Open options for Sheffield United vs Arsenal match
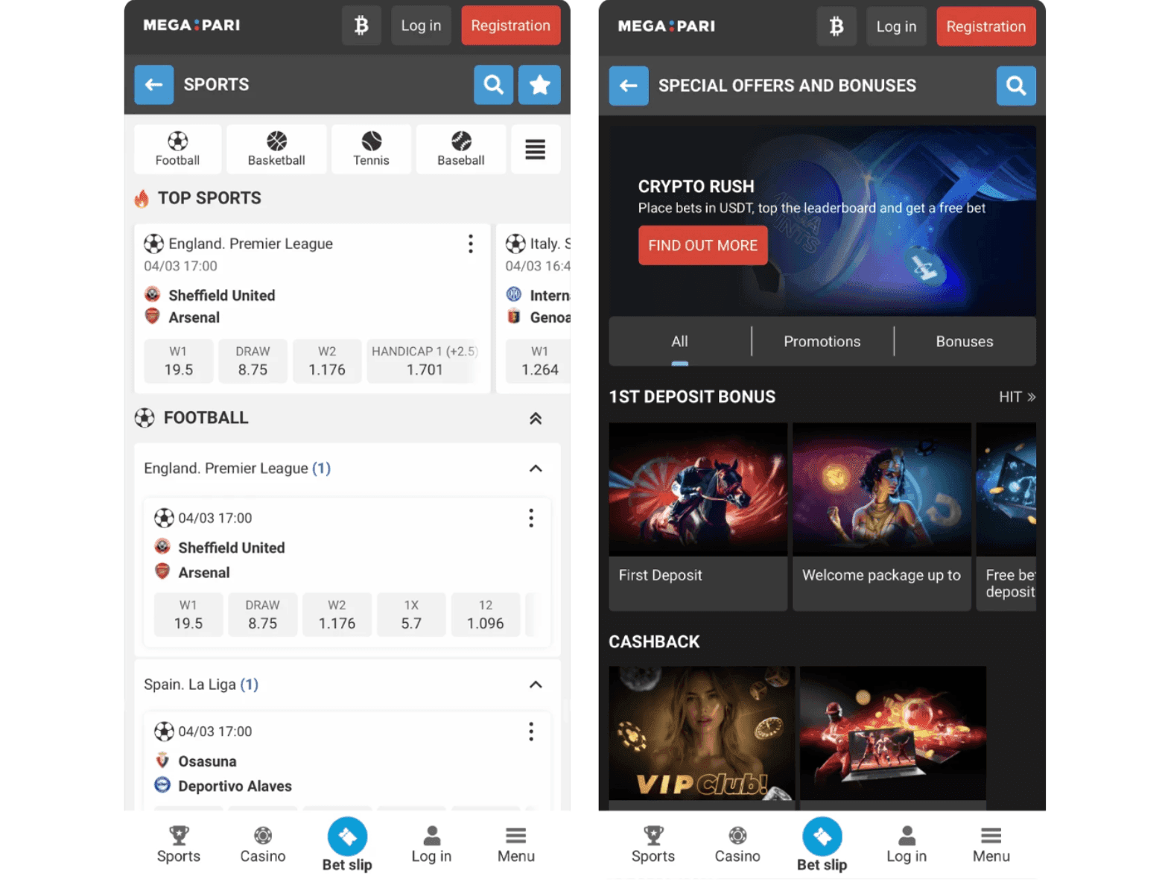 (470, 244)
